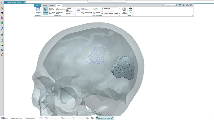Screen dimensions: 214x120
Task: Open the VR immersive view
Action: (x=131, y=10)
